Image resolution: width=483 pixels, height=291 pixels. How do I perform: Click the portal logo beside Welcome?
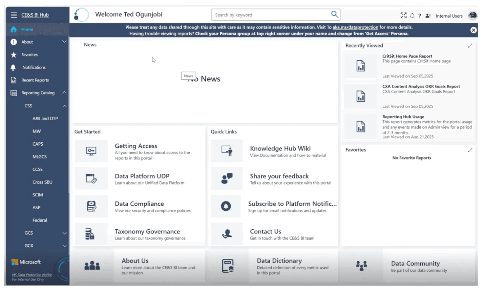(81, 15)
